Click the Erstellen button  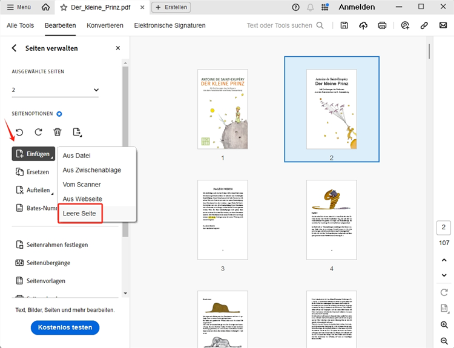(171, 7)
